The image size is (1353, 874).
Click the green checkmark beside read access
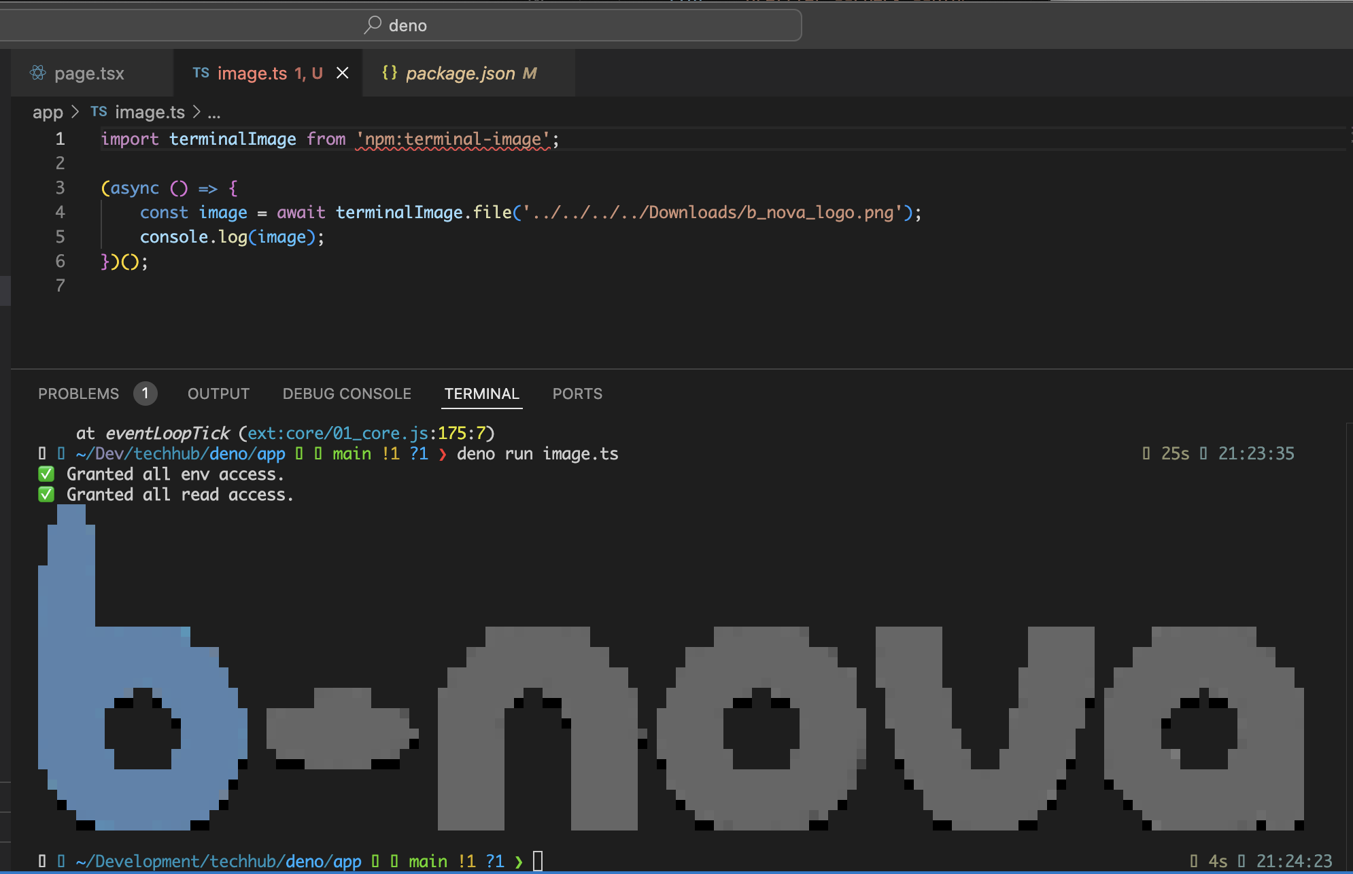tap(46, 494)
